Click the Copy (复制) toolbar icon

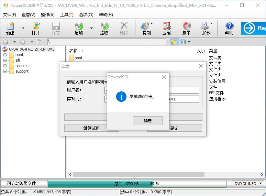coord(146,28)
